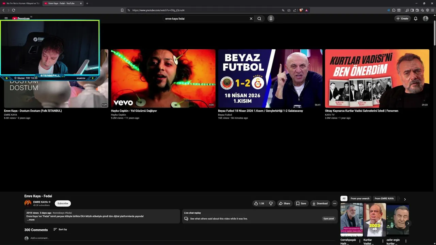Open the browser extensions puzzle icon
This screenshot has width=436, height=245.
394,10
